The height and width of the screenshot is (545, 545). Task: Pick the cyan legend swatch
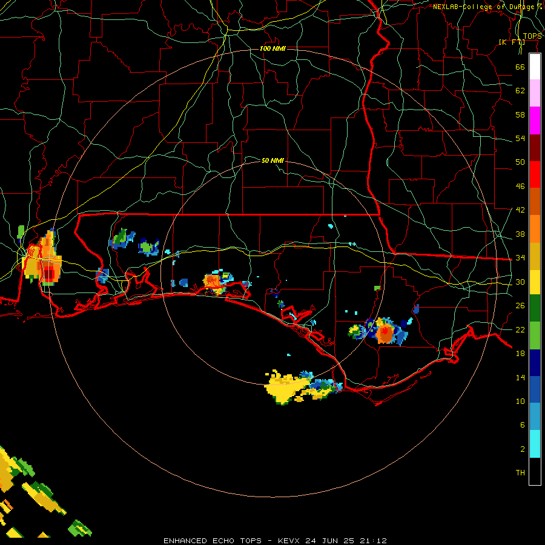tap(535, 444)
